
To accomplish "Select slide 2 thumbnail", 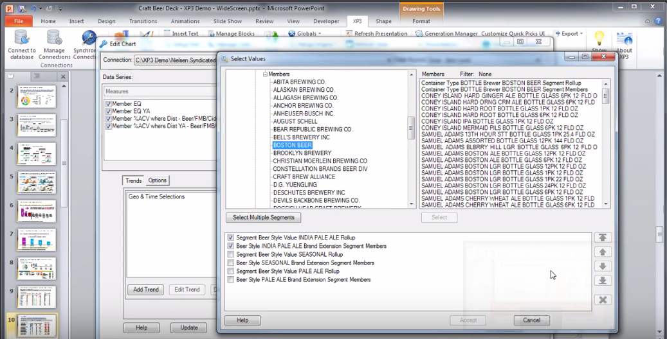I will (36, 96).
